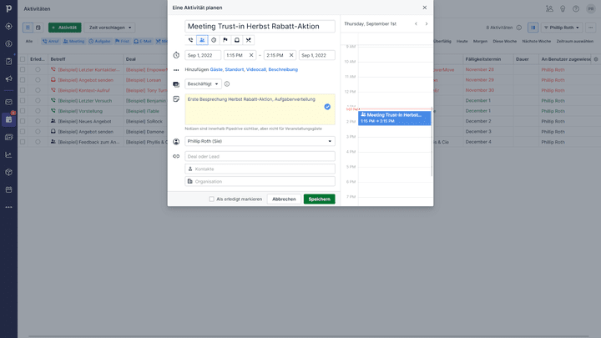Show activities for Diese Woche
Image resolution: width=601 pixels, height=338 pixels.
coord(504,41)
